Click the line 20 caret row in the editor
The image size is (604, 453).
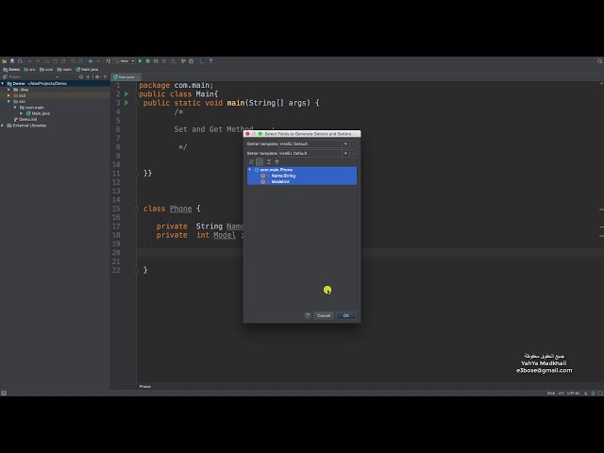pos(368,253)
